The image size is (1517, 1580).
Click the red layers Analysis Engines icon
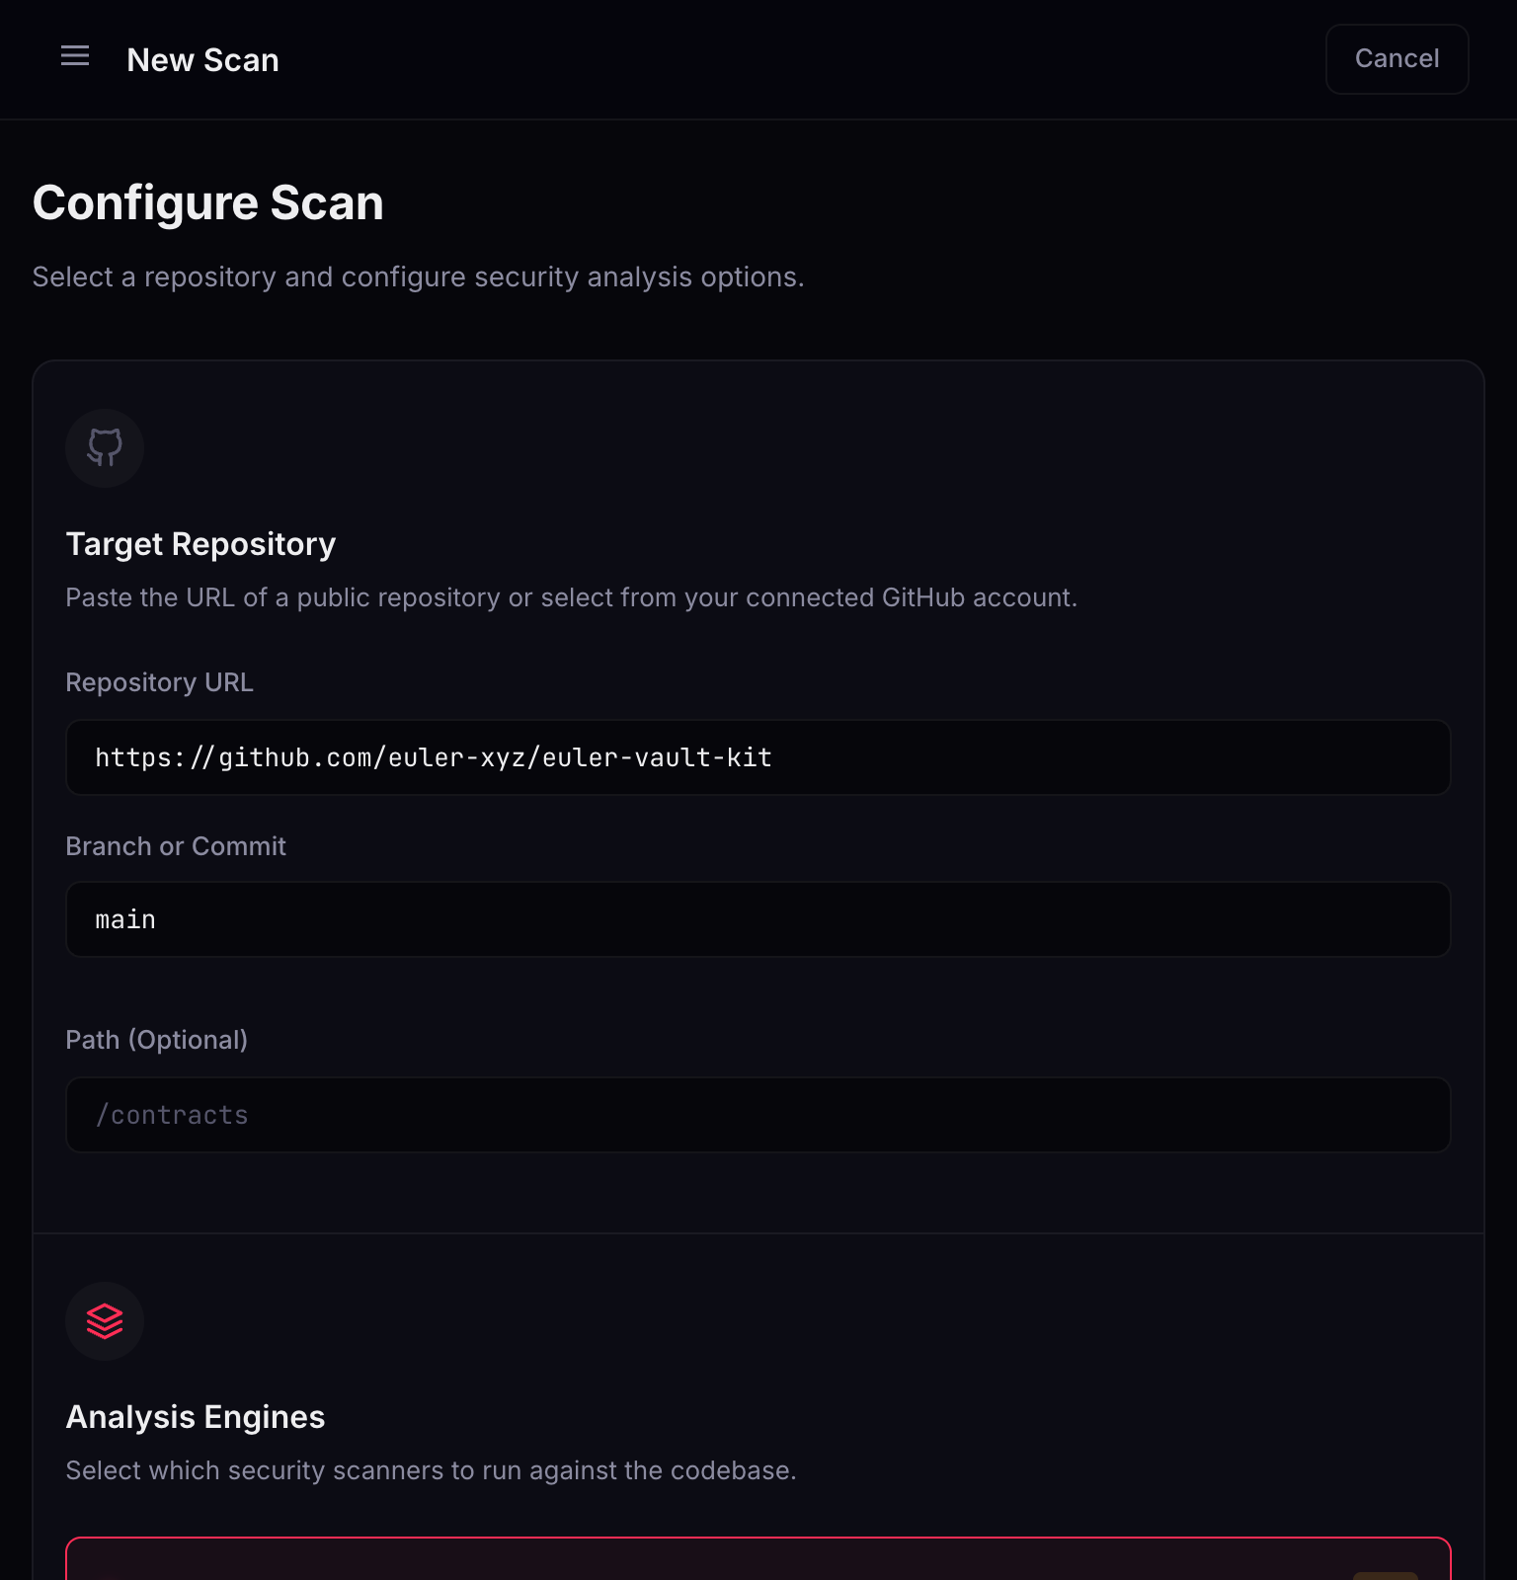105,1320
